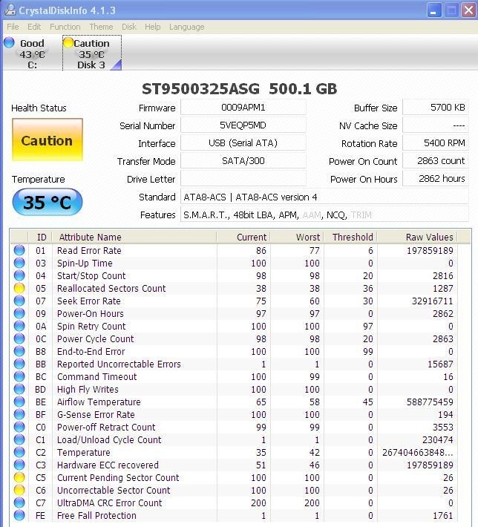Click the blue status icon for Free Fall Protection
Screen dimensions: 478x527
[x=19, y=515]
